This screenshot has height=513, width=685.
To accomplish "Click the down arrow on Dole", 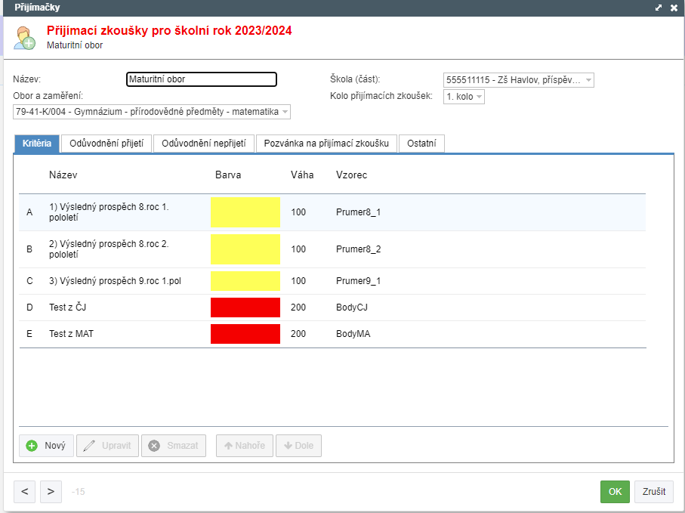I will (x=288, y=446).
